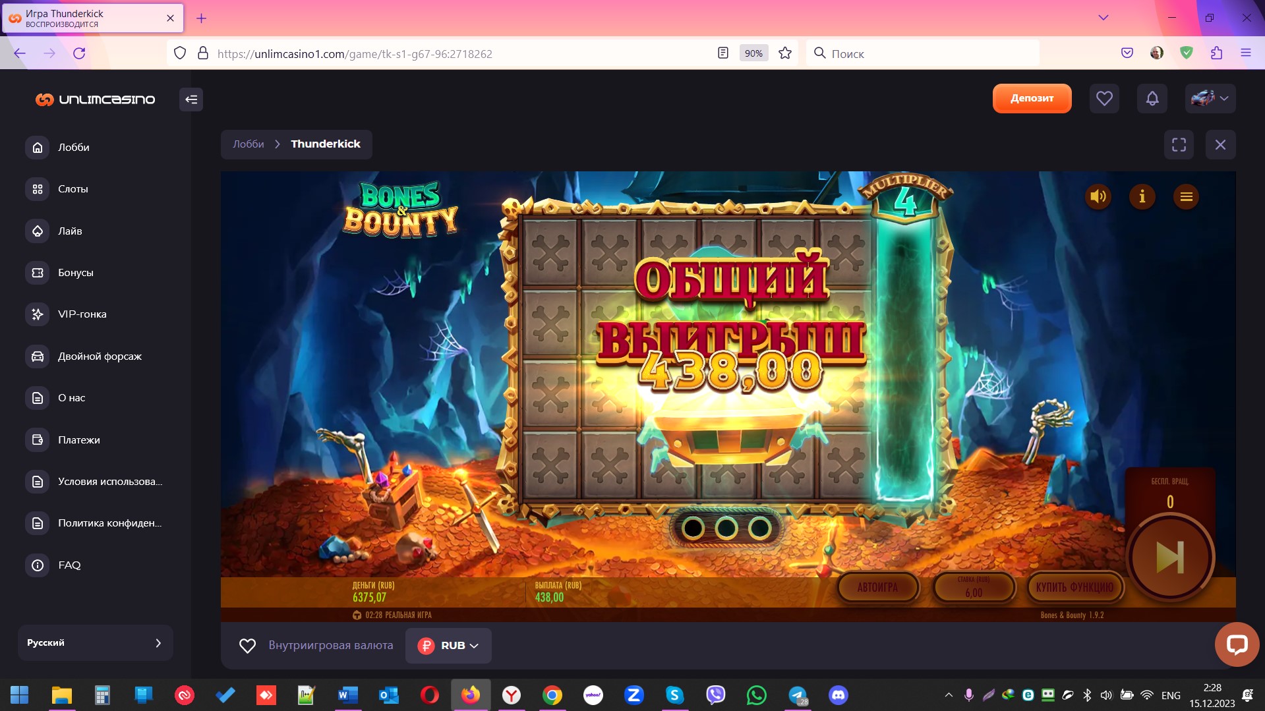Image resolution: width=1265 pixels, height=711 pixels.
Task: Mute the game sound speaker icon
Action: pyautogui.click(x=1098, y=196)
